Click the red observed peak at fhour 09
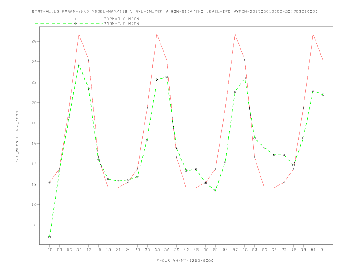352x272 pixels. click(79, 34)
